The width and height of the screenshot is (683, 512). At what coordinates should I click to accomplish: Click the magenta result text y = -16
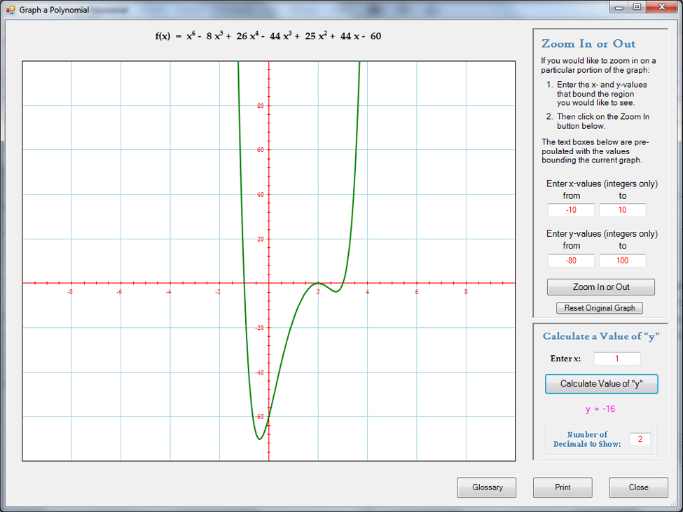(x=600, y=409)
